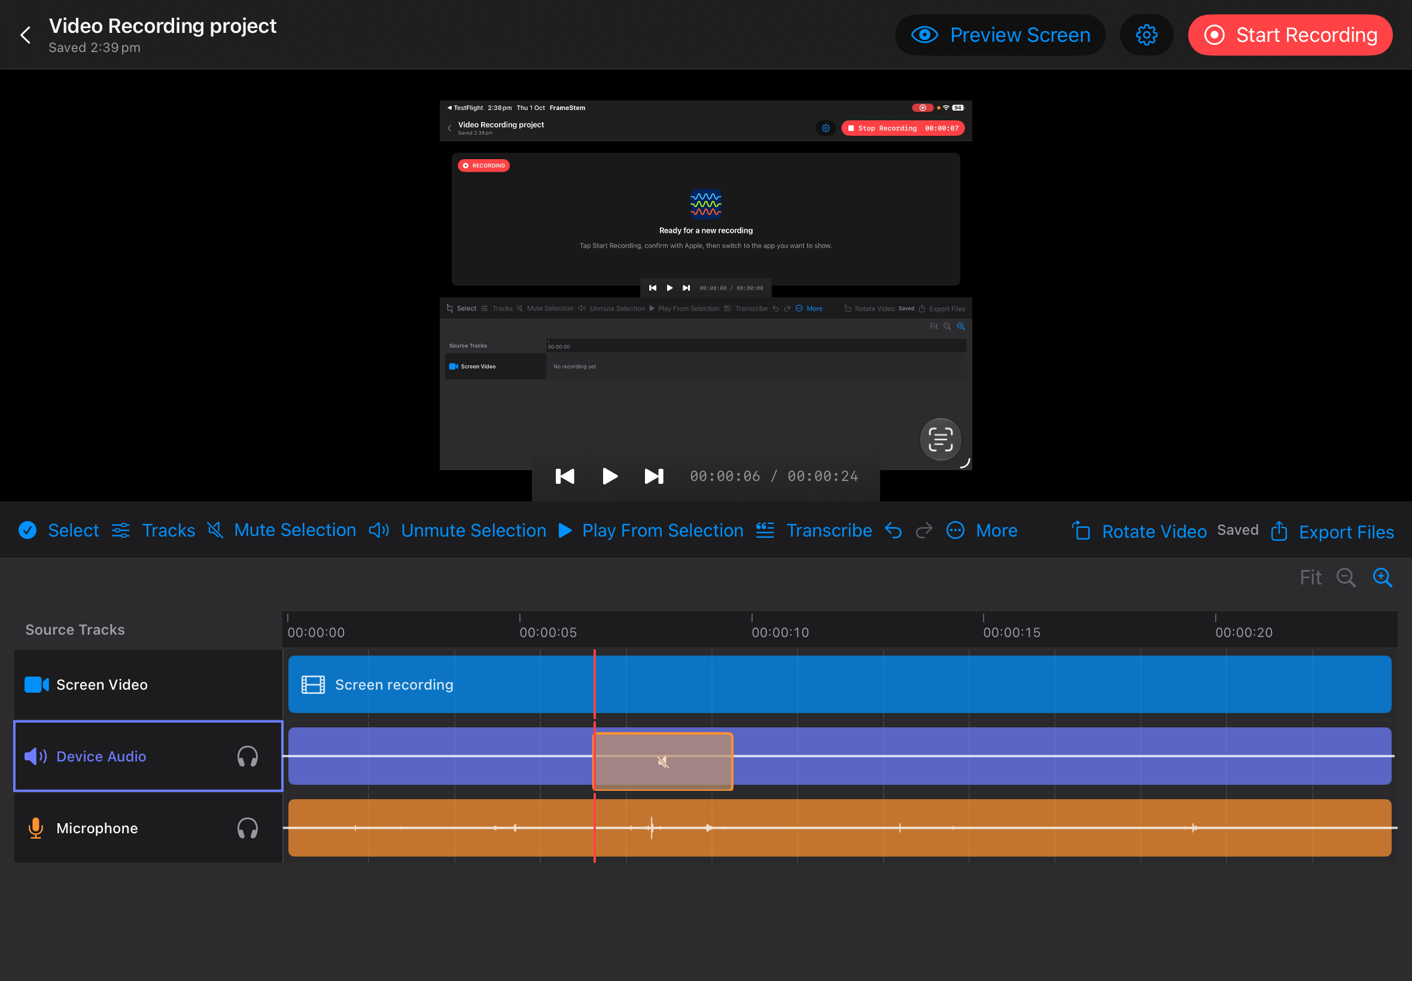Select the Device Audio track
Viewport: 1412px width, 981px height.
tap(148, 756)
